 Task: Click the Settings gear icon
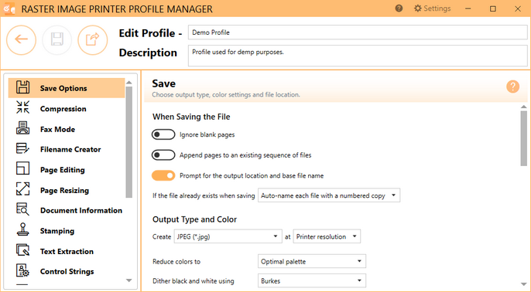tap(418, 8)
